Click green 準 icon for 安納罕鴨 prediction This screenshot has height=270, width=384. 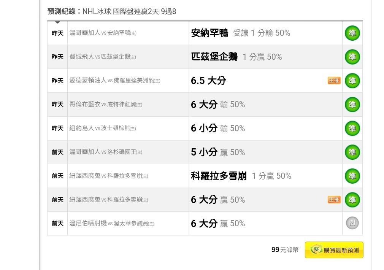point(352,33)
